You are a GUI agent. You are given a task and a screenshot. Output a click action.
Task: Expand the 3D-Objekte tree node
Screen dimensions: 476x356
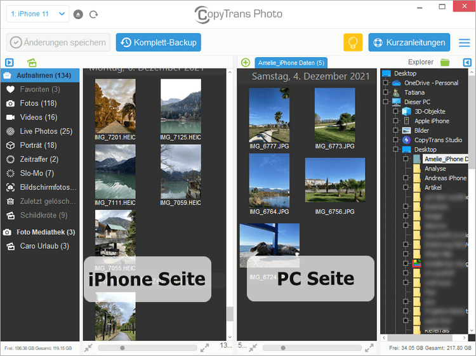(395, 112)
